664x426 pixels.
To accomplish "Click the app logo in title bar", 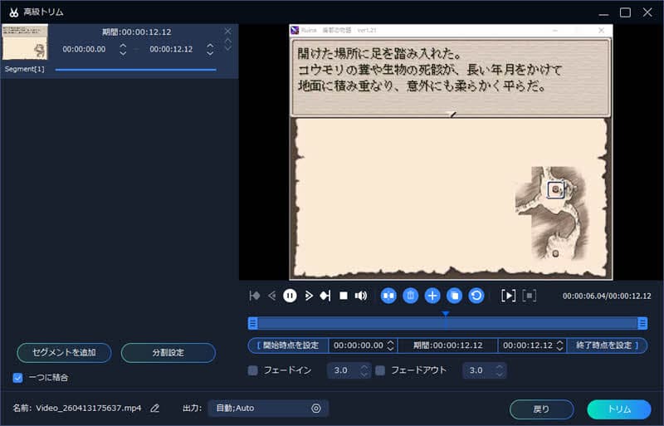I will click(x=13, y=12).
